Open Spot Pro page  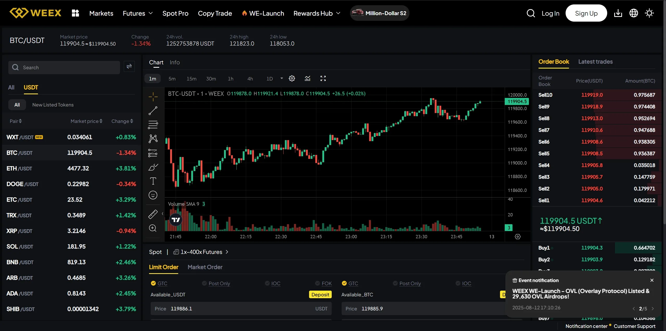click(x=175, y=13)
